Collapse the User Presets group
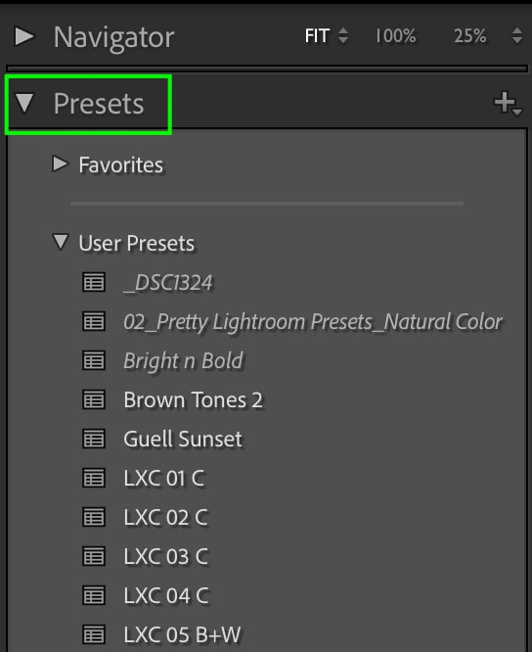 (61, 242)
